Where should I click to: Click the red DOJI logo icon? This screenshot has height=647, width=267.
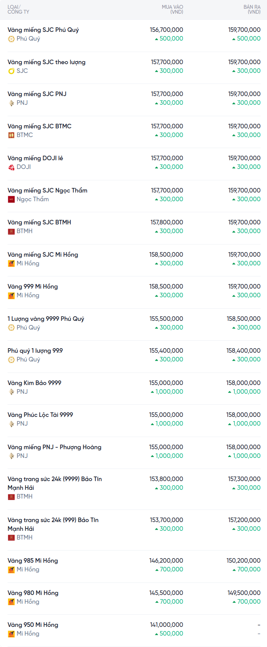(x=11, y=167)
